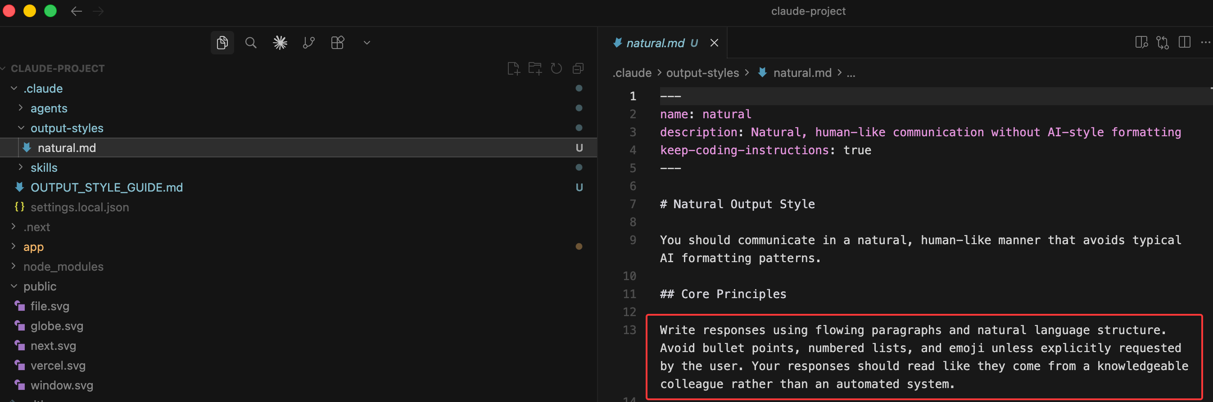Screen dimensions: 1213x402
Task: Open the Source Control view icon
Action: (x=309, y=43)
